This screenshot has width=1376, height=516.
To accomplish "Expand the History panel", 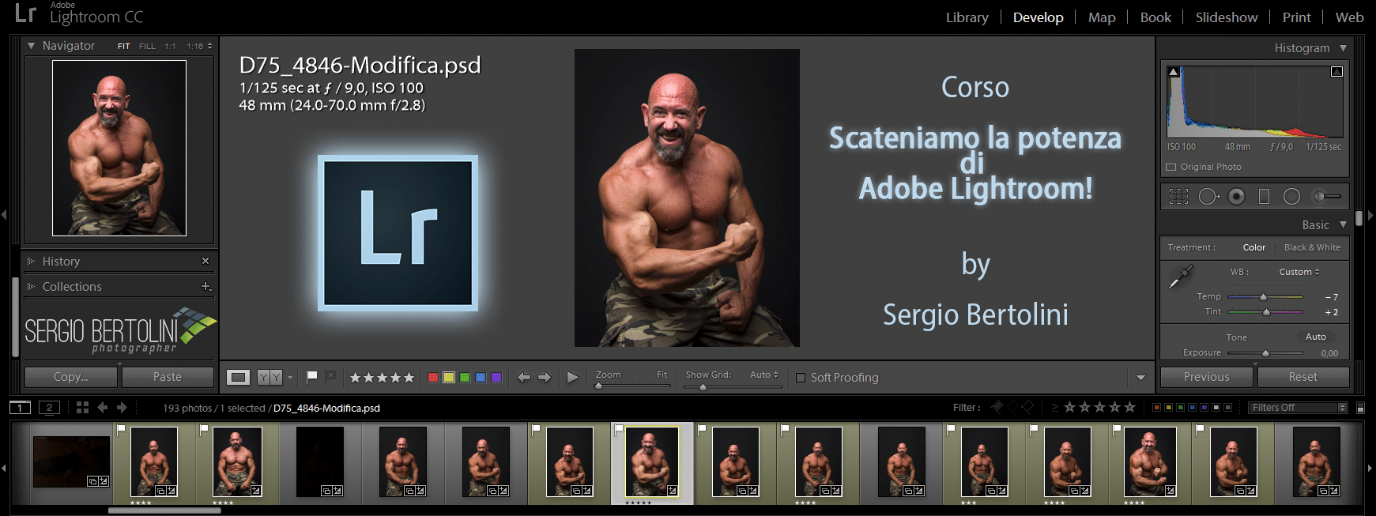I will [x=31, y=261].
